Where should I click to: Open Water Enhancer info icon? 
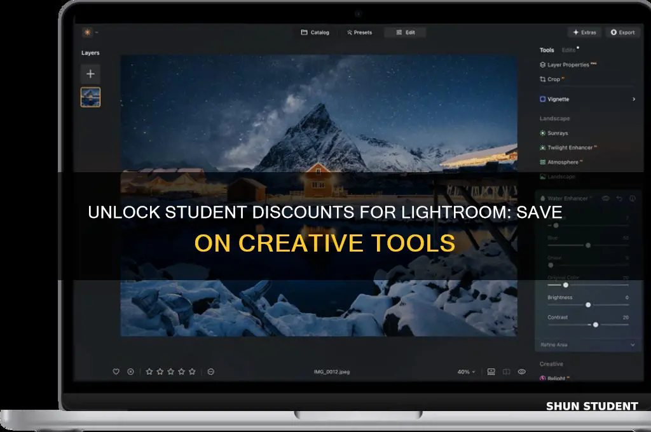pyautogui.click(x=633, y=198)
